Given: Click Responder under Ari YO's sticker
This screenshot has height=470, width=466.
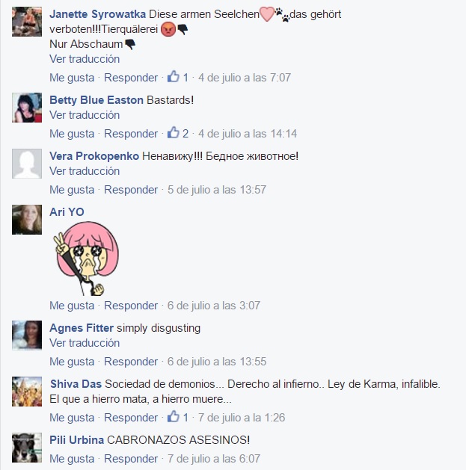Looking at the screenshot, I should [x=131, y=306].
